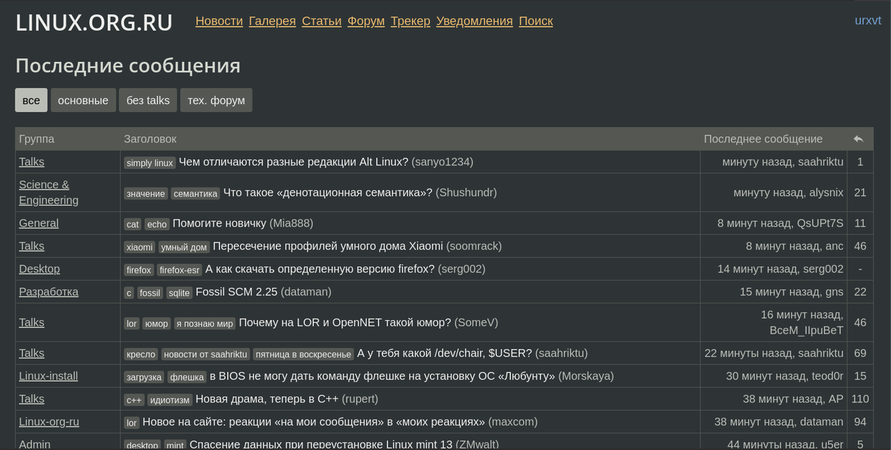Choose the "без talks" filter
This screenshot has width=891, height=450.
(x=148, y=100)
